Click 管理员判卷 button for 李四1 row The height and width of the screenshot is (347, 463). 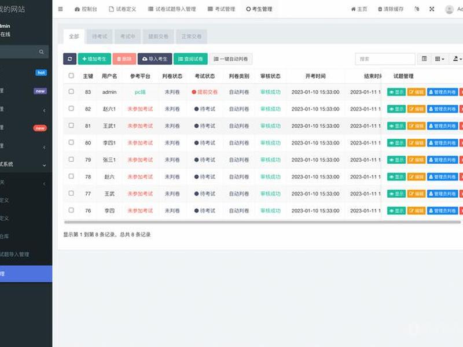[x=442, y=143]
